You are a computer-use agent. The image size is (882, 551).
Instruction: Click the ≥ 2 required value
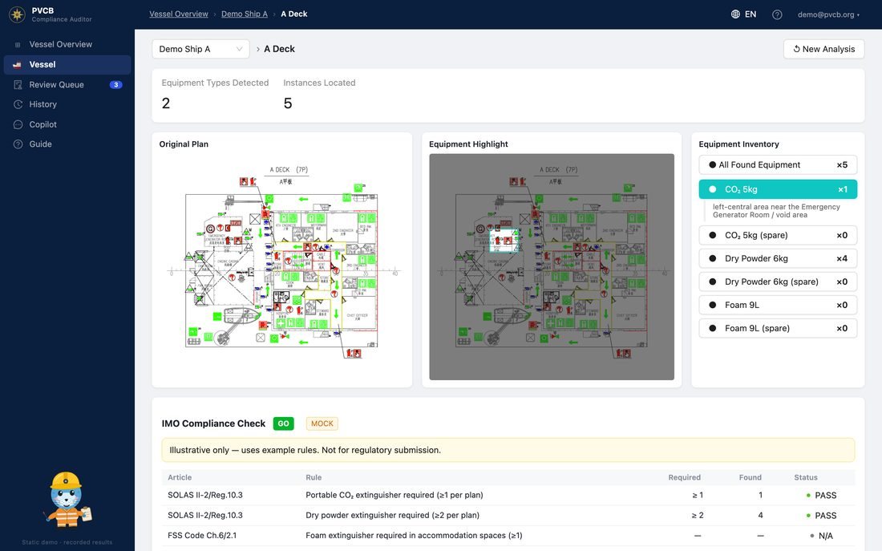click(698, 516)
